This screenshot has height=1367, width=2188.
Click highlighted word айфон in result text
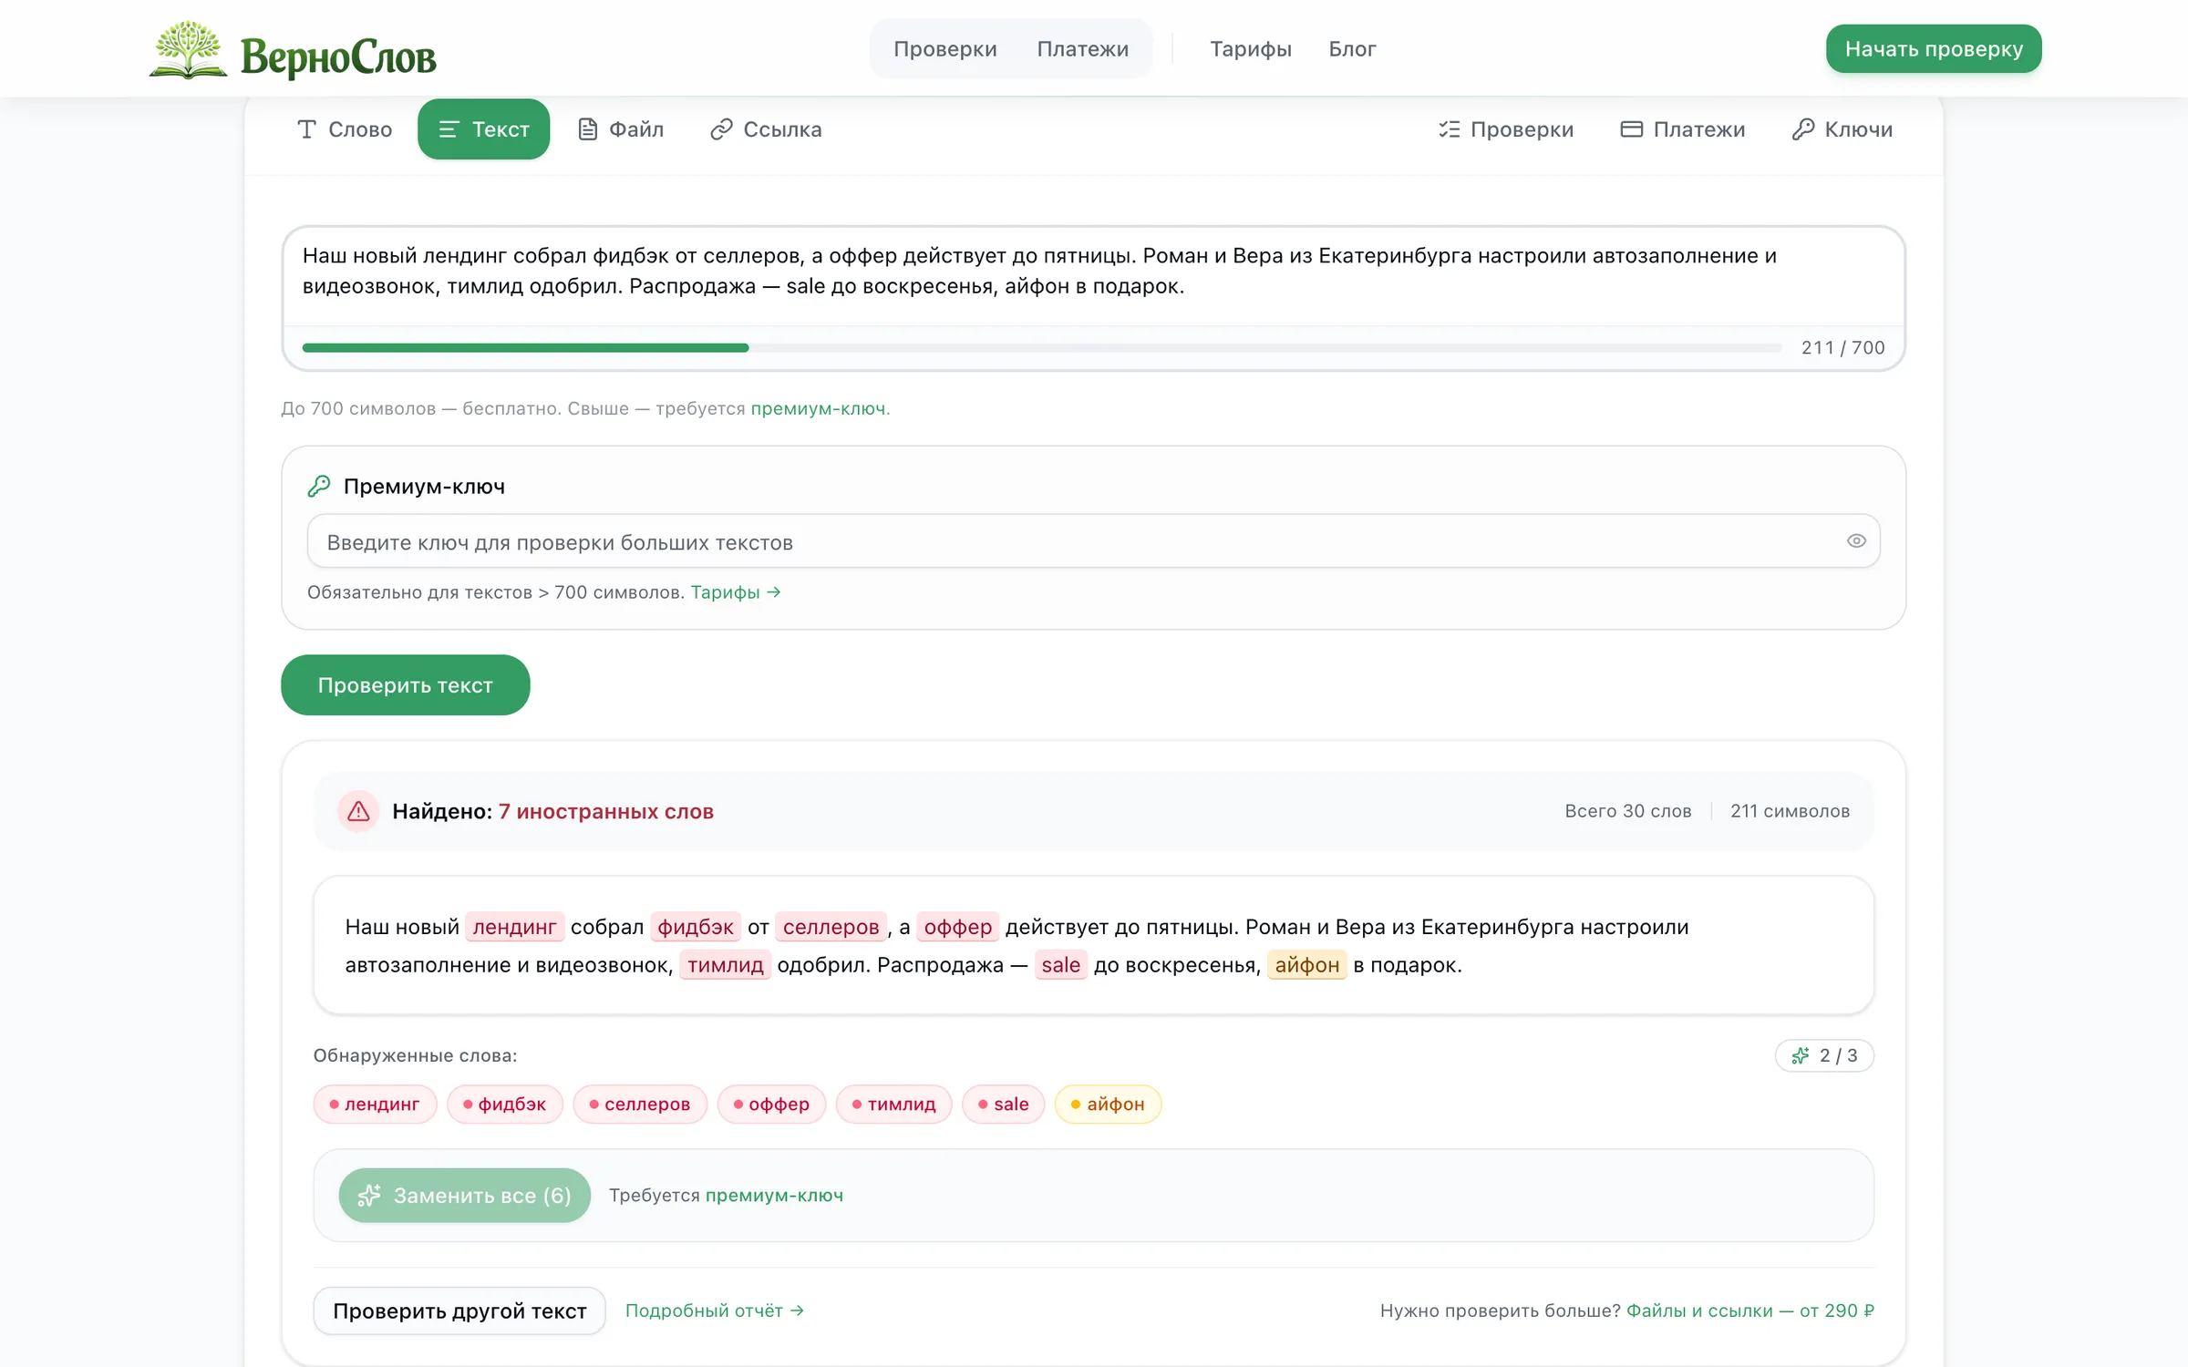tap(1307, 965)
